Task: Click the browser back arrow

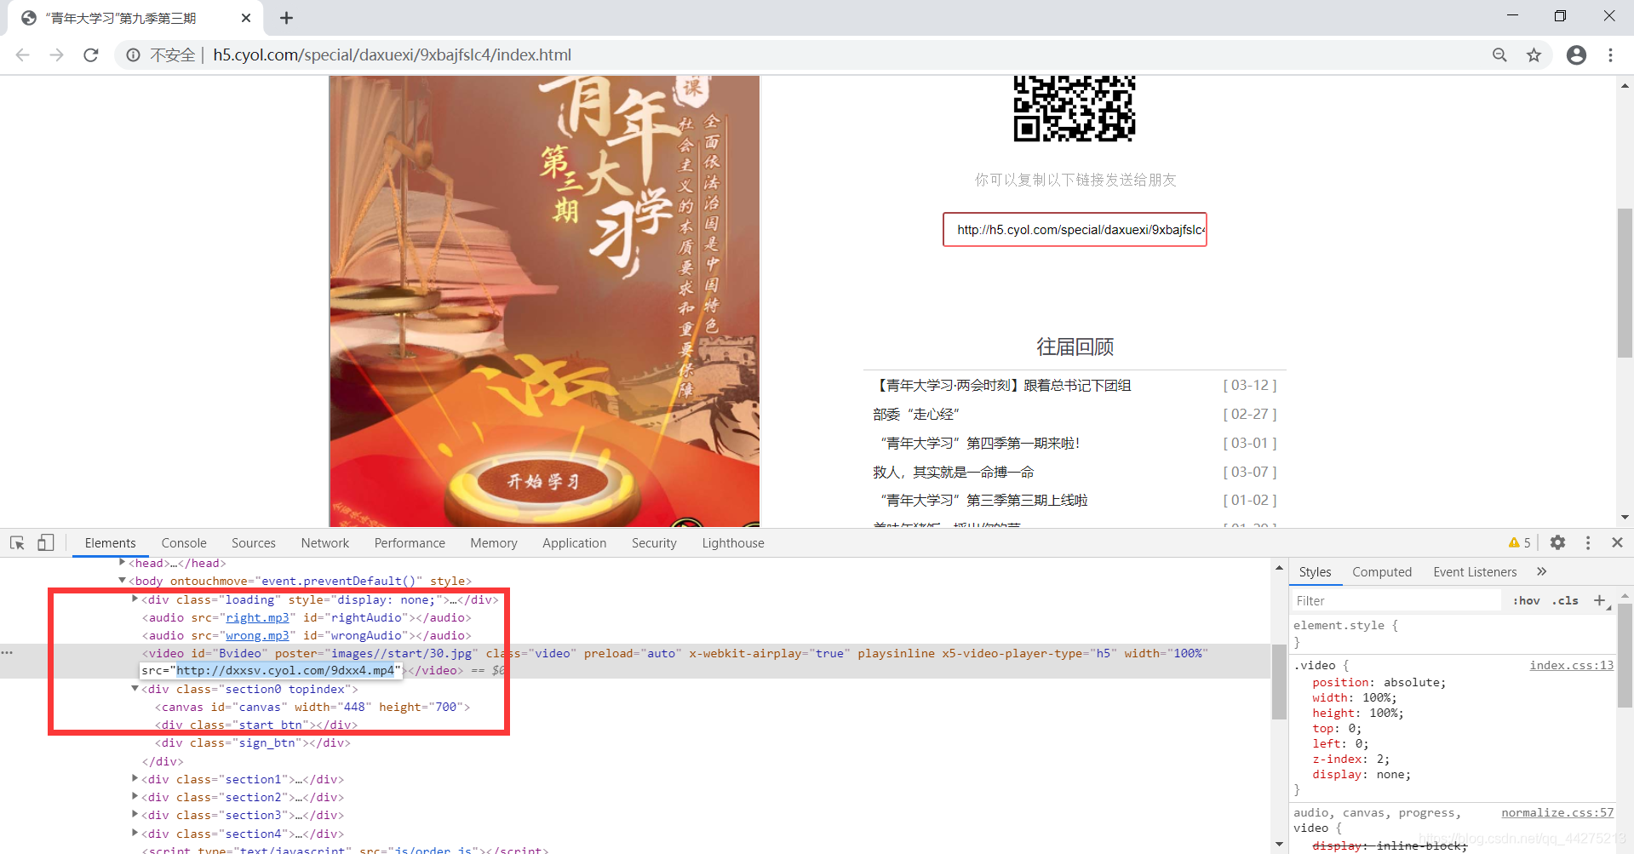Action: click(x=23, y=55)
